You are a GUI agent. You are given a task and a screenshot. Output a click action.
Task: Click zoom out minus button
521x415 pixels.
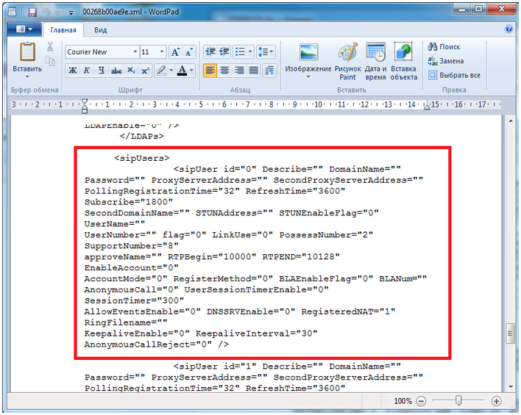(x=421, y=401)
